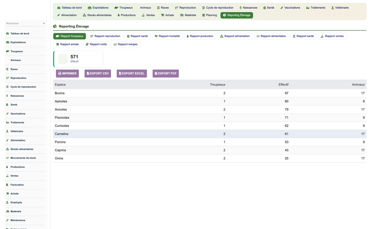The width and height of the screenshot is (370, 229).
Task: Click the Camelins row in the table
Action: point(210,134)
